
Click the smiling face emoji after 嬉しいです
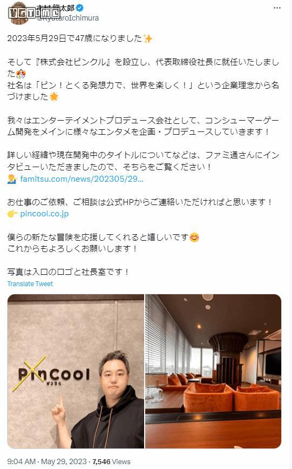coord(194,237)
